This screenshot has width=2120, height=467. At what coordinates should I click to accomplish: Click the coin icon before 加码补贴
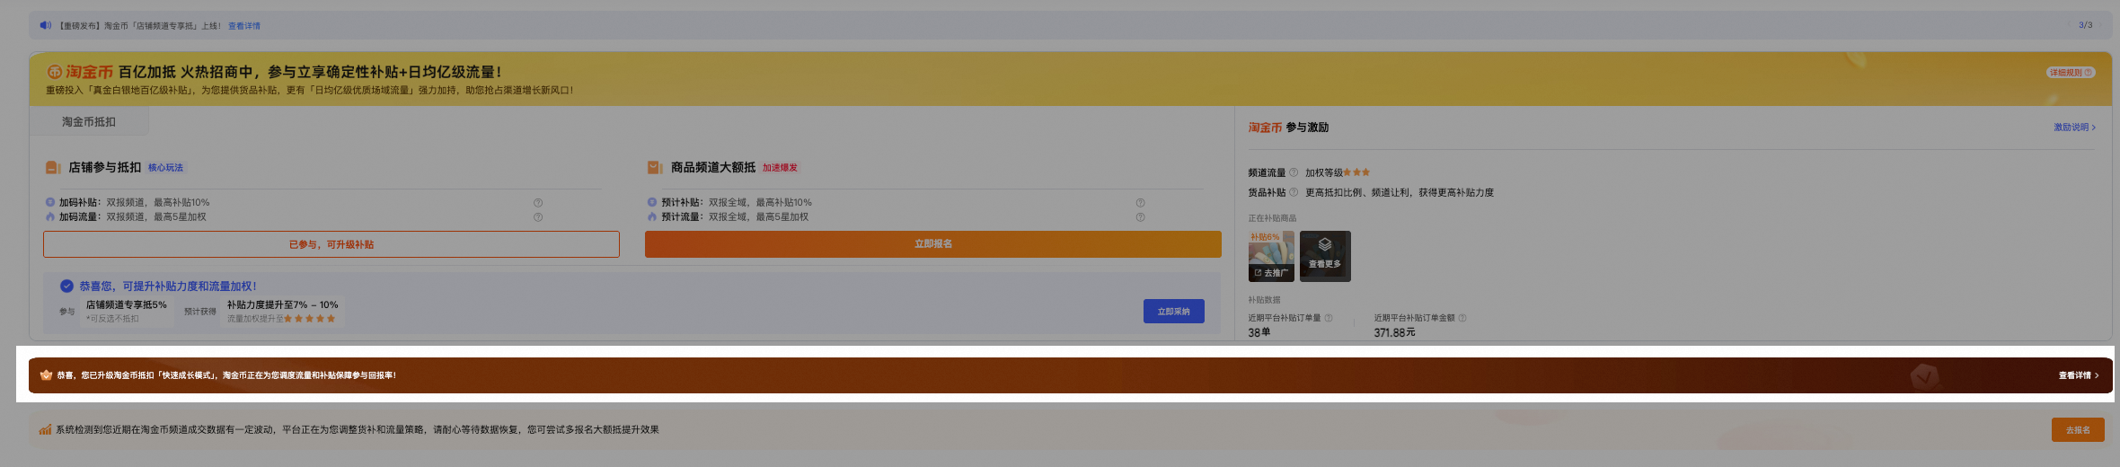(x=50, y=203)
